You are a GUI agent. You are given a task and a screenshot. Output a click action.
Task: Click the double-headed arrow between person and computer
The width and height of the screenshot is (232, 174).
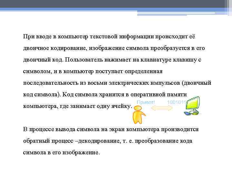click(x=162, y=108)
